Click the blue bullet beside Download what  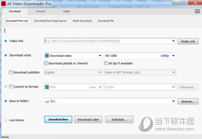[x=6, y=55]
